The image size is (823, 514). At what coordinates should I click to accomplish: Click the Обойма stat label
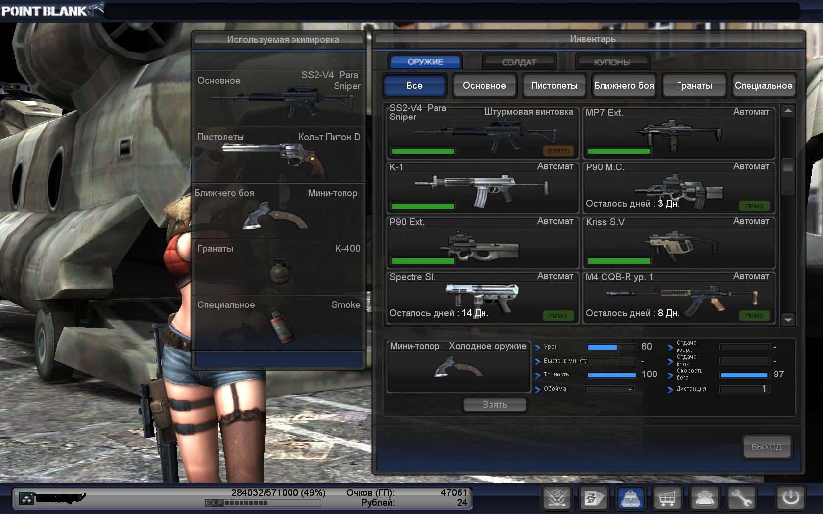point(555,389)
